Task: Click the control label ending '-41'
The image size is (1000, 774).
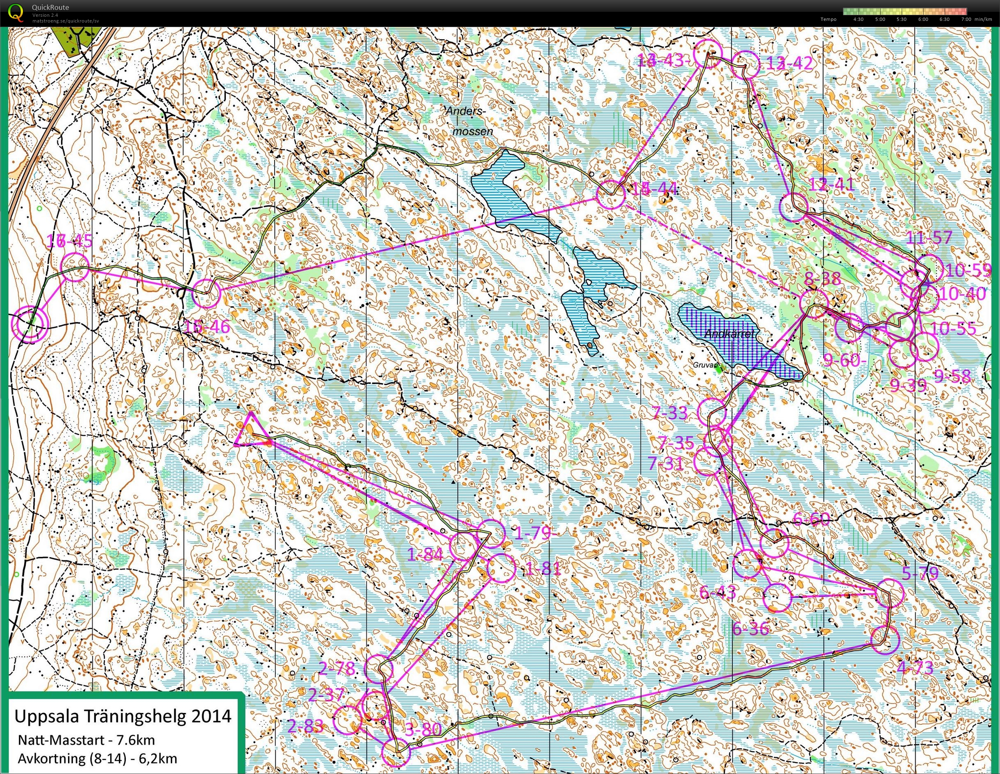Action: (x=832, y=185)
